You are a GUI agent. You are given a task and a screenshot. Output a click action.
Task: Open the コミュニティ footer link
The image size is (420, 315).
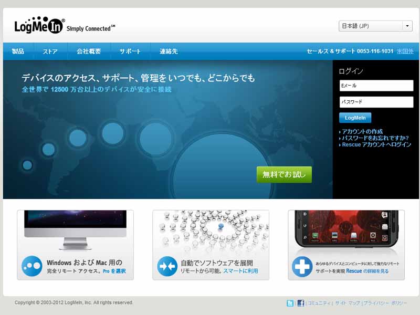(x=319, y=303)
